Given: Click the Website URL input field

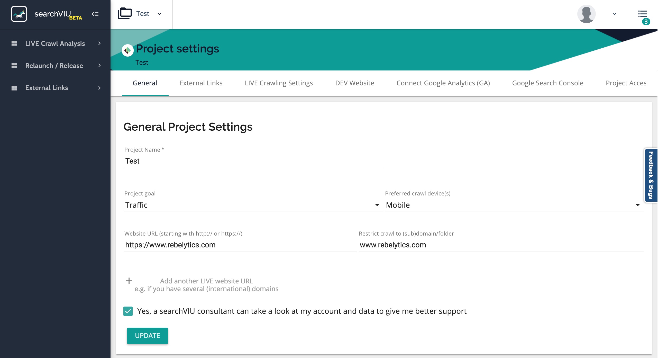Looking at the screenshot, I should (241, 245).
